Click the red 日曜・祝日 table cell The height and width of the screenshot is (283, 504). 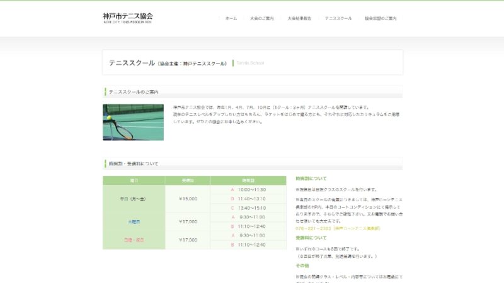134,240
